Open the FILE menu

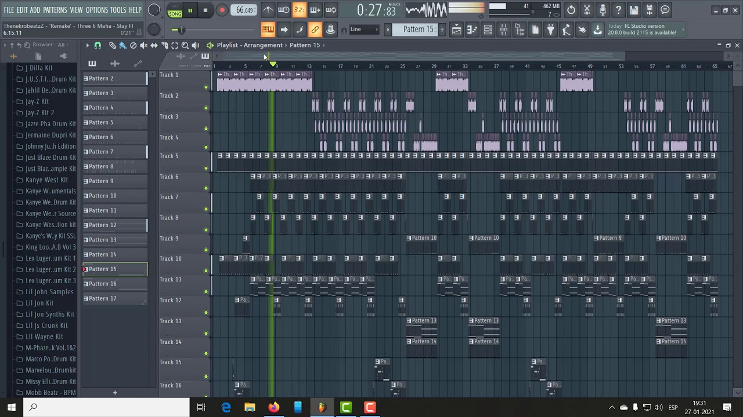[x=9, y=10]
